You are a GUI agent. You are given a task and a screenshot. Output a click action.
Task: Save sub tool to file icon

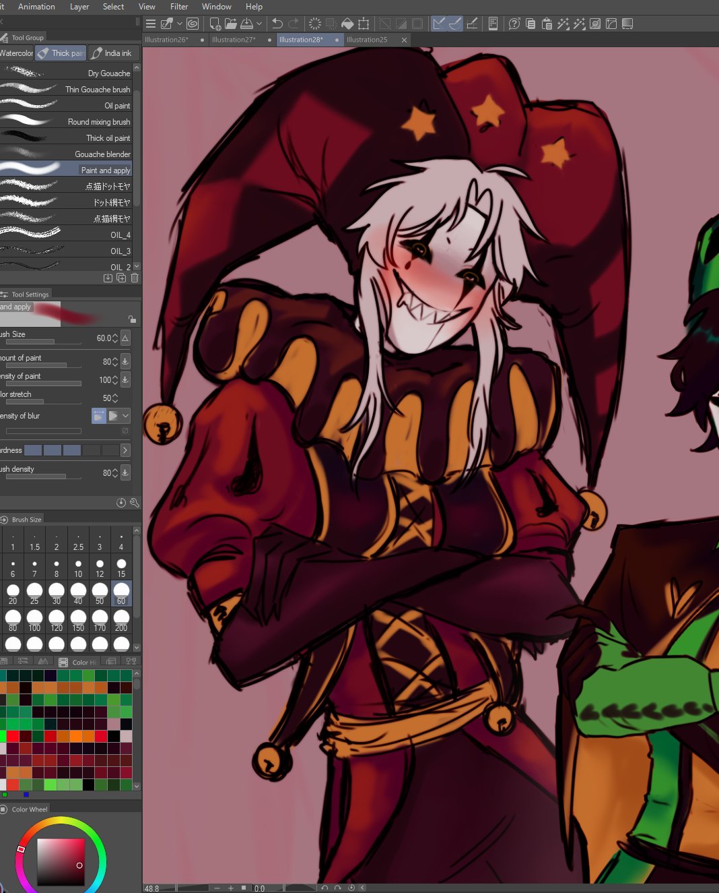108,278
